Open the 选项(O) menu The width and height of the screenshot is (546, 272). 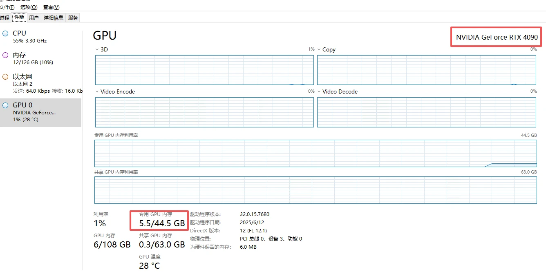29,7
